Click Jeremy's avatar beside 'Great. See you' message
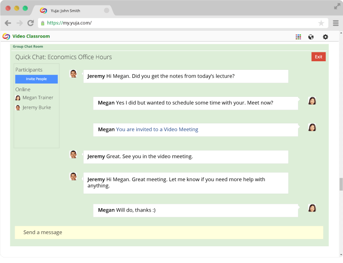The image size is (343, 263). 73,154
